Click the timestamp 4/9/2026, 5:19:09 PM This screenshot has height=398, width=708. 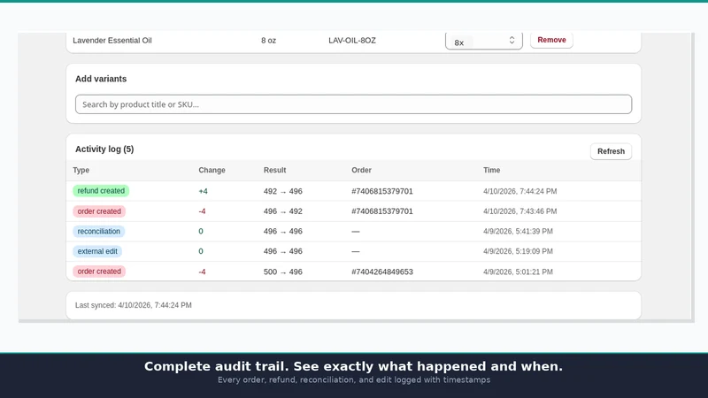[x=518, y=251]
